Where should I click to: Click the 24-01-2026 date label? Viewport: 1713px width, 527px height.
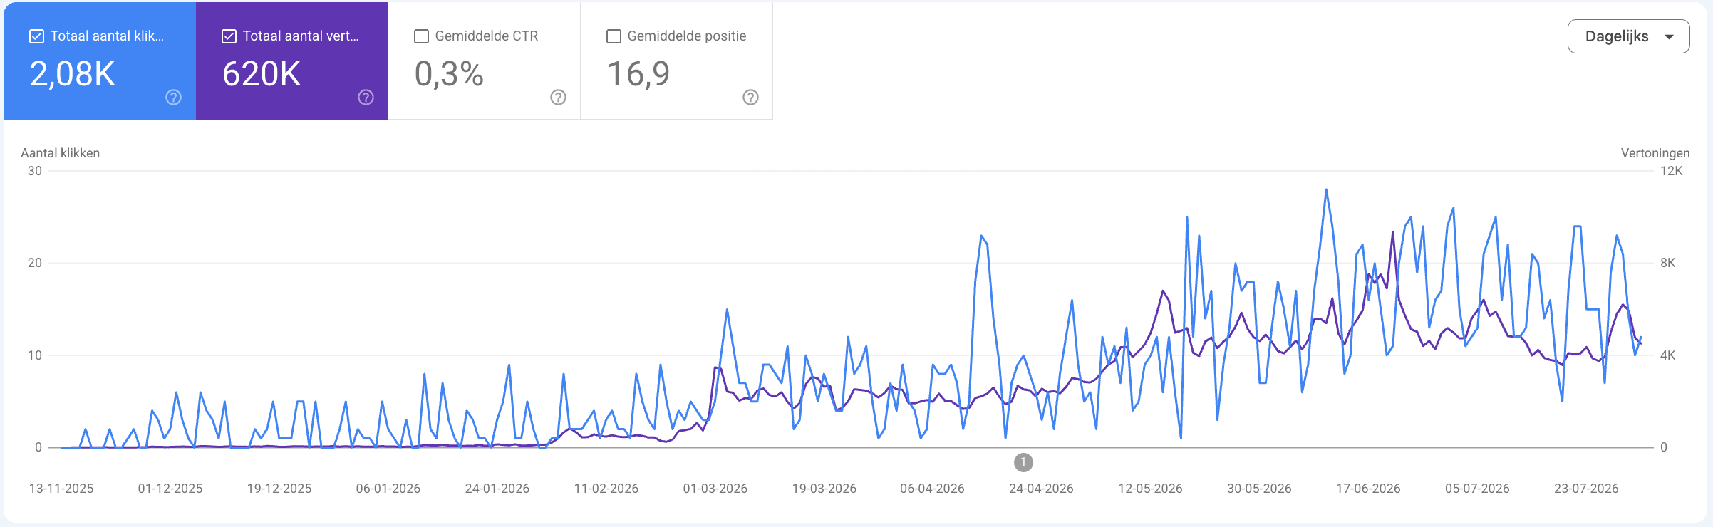[x=497, y=489]
